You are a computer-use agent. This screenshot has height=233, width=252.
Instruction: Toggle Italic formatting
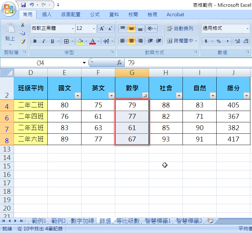[44, 41]
